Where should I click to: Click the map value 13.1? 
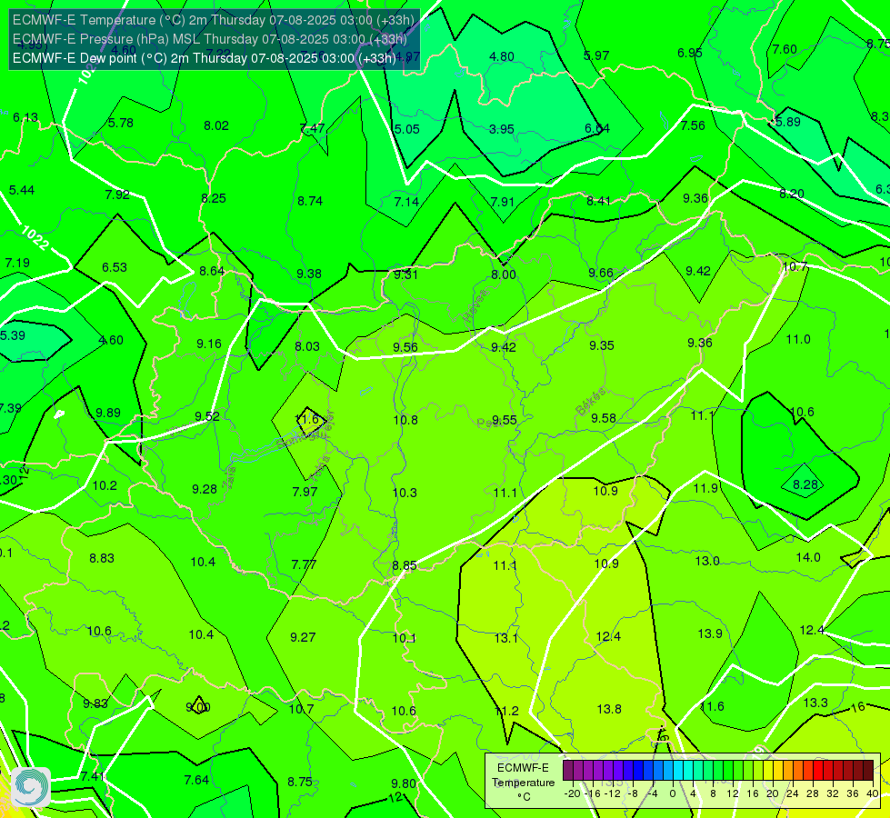pyautogui.click(x=505, y=639)
